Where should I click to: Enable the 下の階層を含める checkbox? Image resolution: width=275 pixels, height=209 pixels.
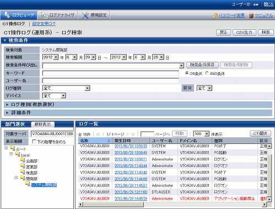34,141
